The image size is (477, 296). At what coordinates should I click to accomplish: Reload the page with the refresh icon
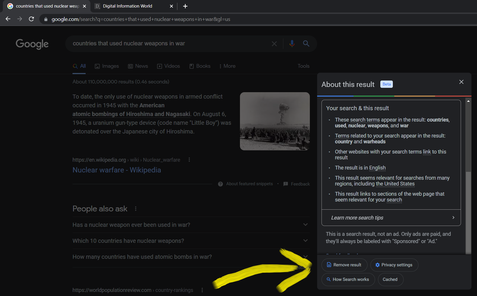(31, 19)
